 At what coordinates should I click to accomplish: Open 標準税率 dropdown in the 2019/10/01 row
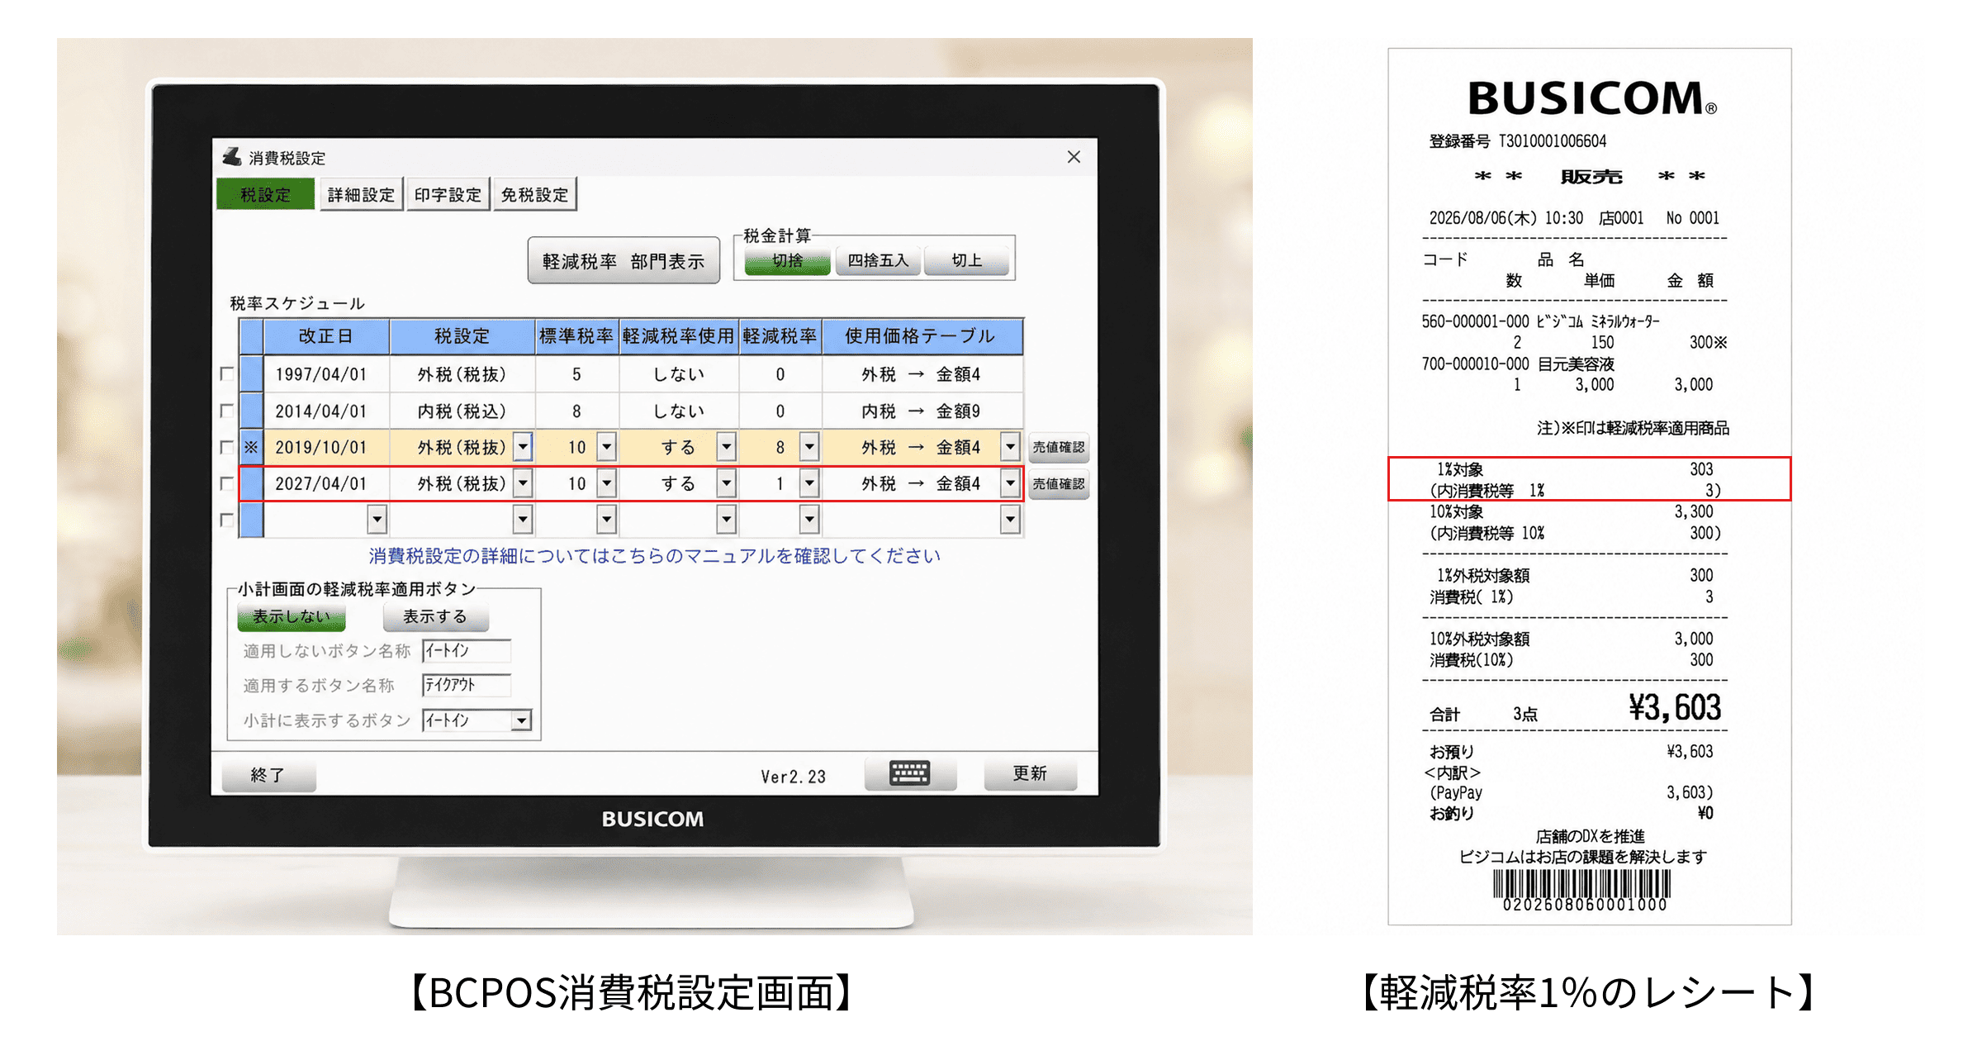pyautogui.click(x=607, y=447)
